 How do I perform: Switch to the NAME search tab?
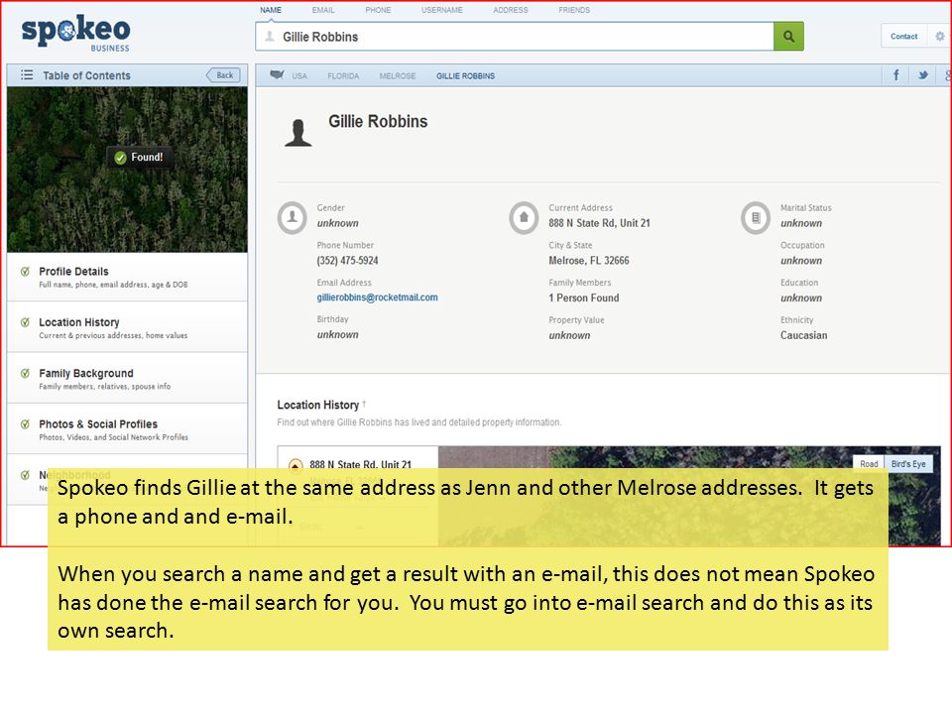(271, 10)
